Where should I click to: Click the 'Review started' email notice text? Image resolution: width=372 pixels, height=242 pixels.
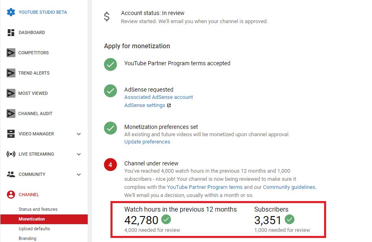tap(194, 21)
